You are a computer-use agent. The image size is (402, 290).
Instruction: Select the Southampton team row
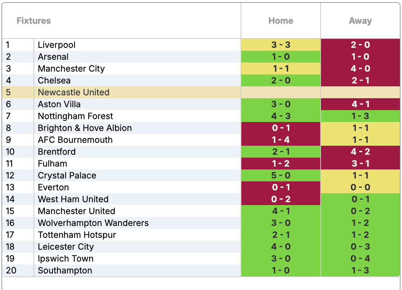[65, 271]
